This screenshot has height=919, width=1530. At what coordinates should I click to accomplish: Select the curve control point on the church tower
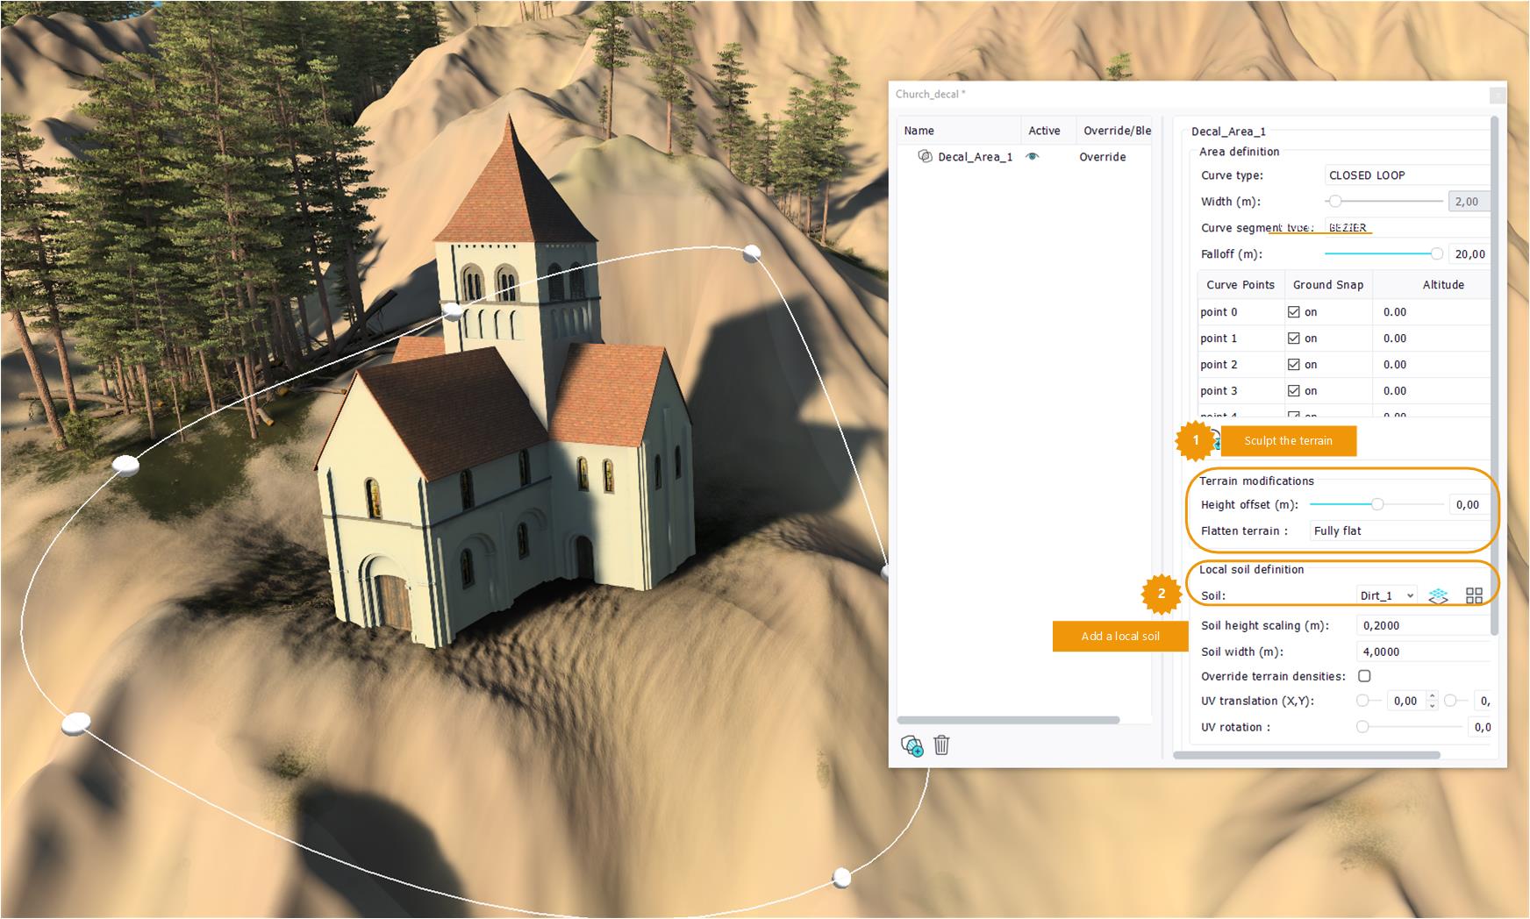452,310
